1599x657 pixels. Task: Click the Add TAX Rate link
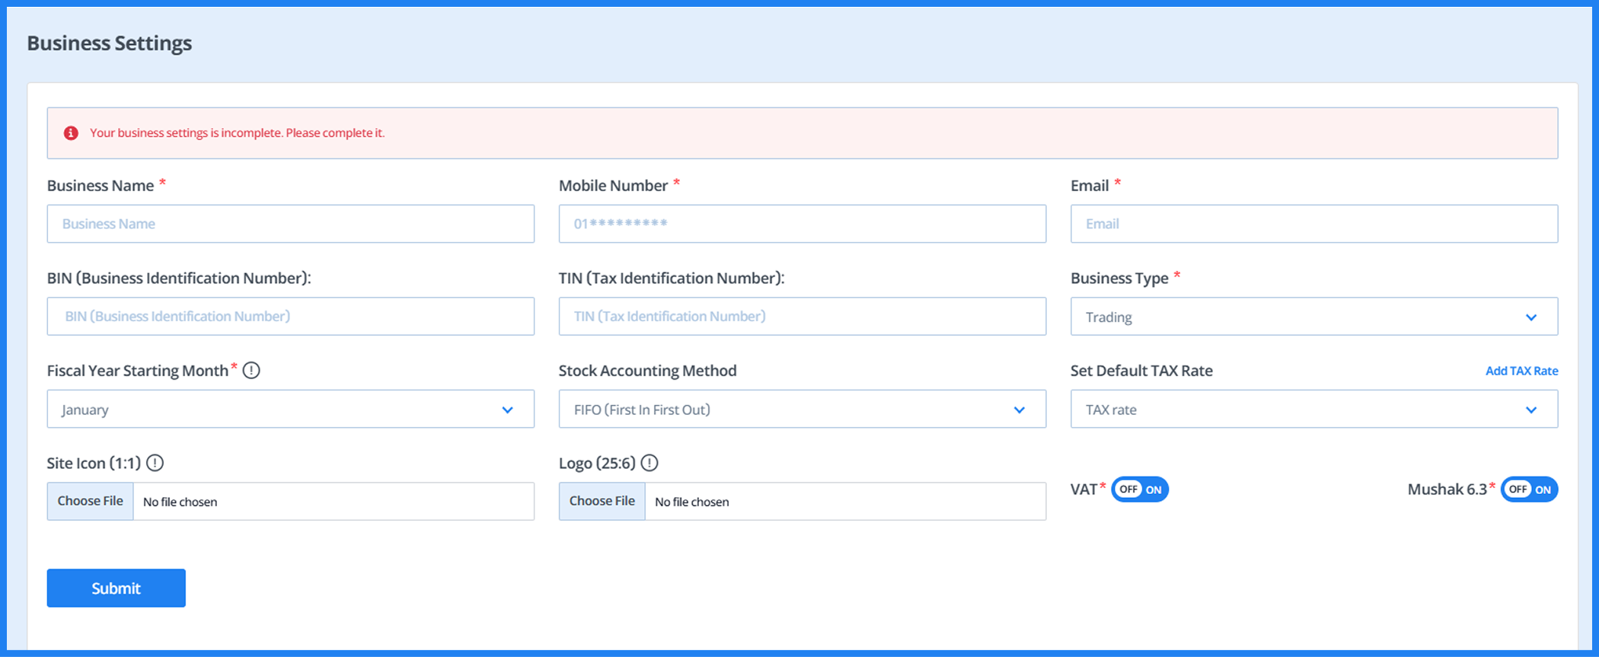pos(1521,371)
